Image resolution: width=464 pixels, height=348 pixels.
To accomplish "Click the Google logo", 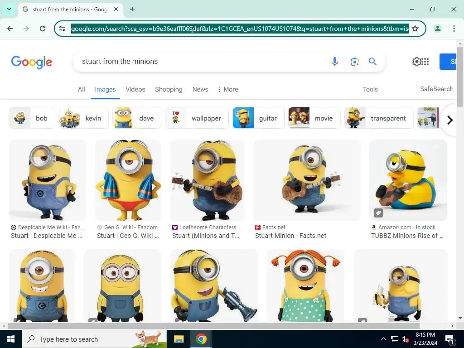I will click(x=32, y=62).
